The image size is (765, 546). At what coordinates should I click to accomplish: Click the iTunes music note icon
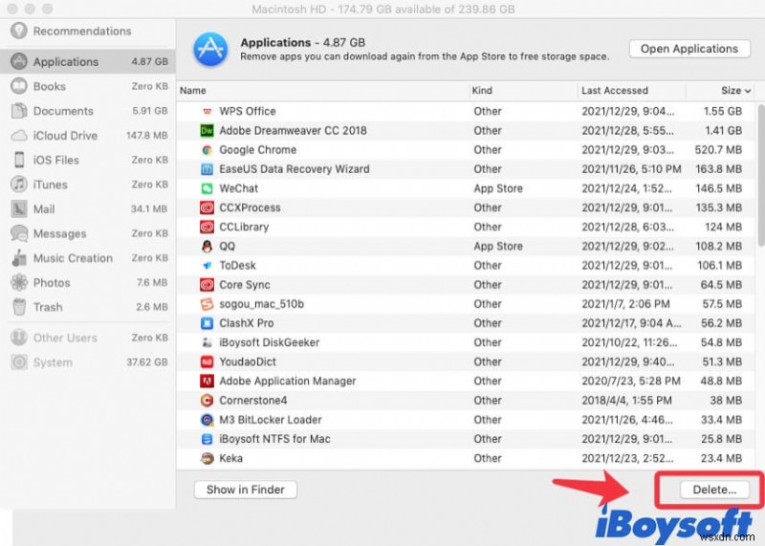coord(19,185)
